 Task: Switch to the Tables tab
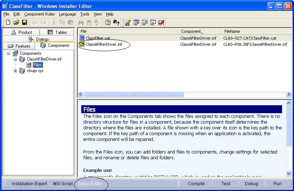pos(57,32)
